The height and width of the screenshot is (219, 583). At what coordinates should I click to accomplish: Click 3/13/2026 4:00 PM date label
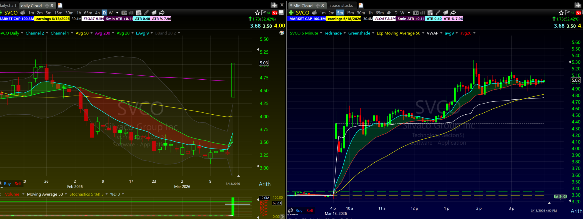coord(544,211)
